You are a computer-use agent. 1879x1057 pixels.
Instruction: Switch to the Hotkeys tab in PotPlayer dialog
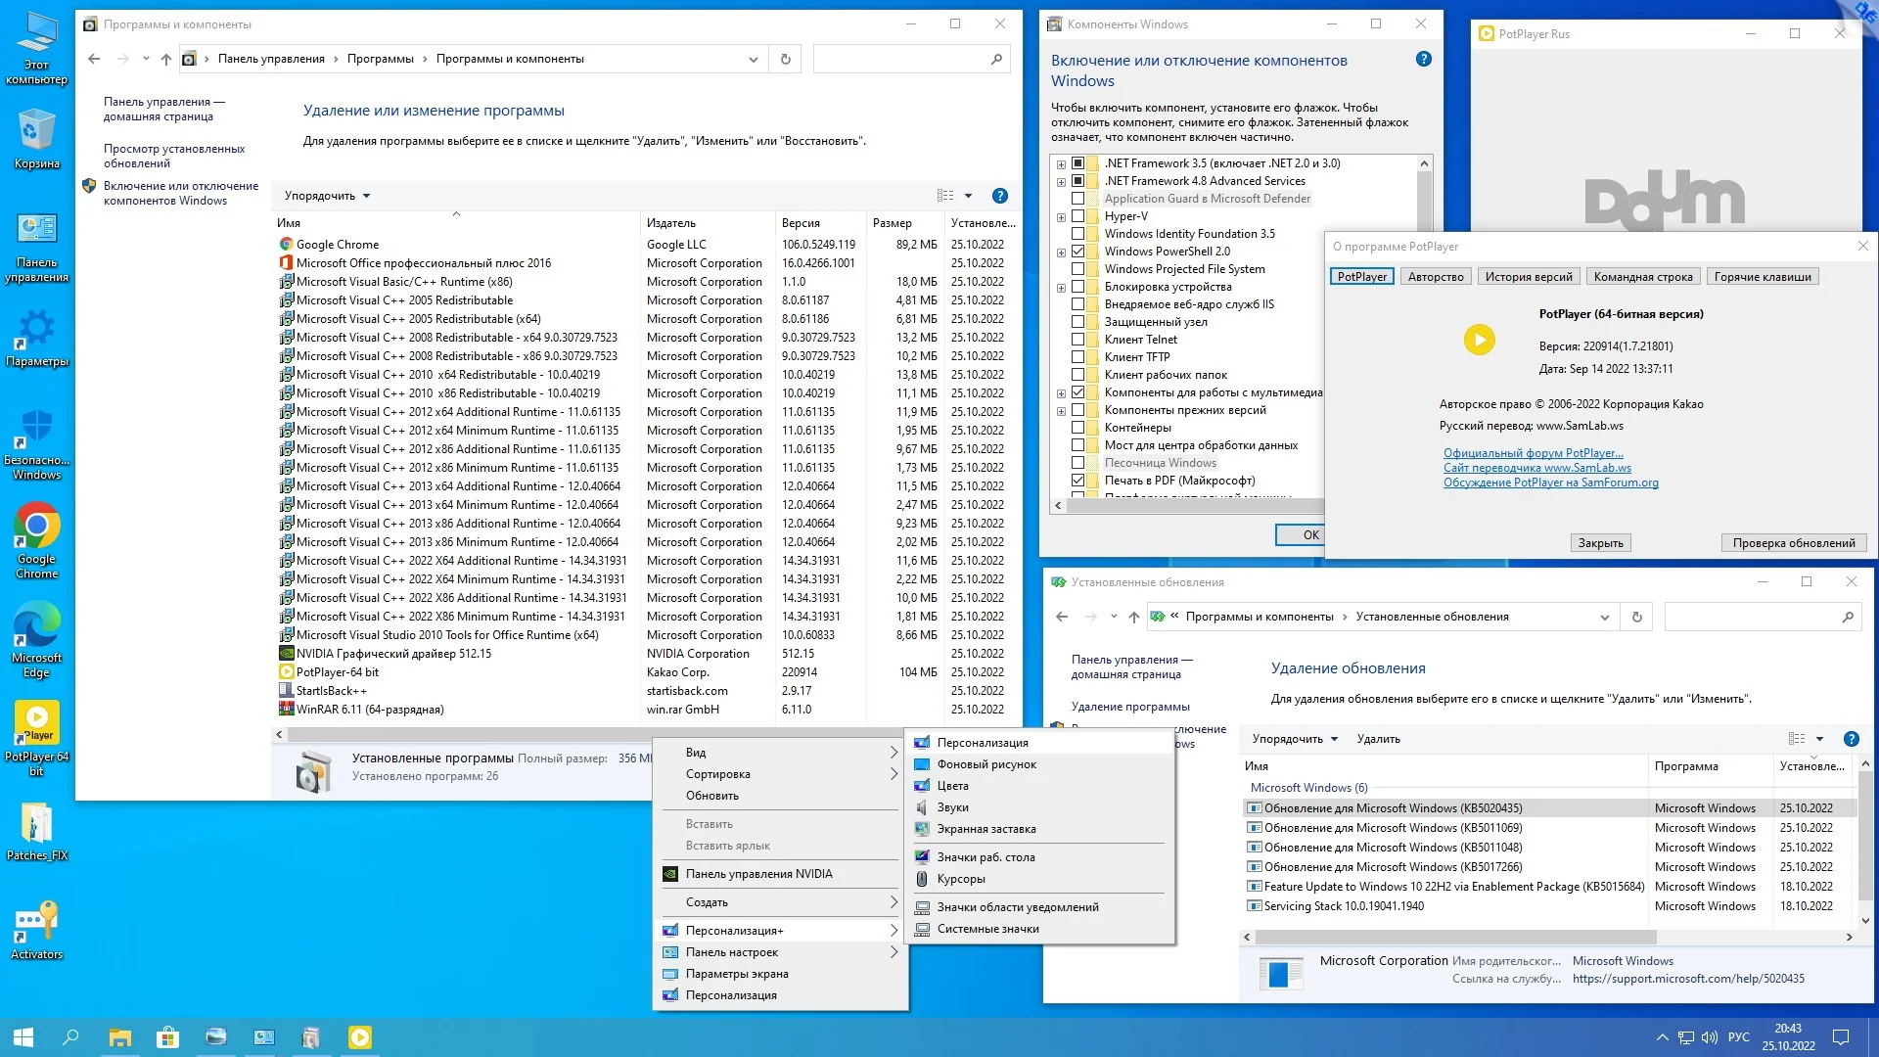coord(1762,277)
